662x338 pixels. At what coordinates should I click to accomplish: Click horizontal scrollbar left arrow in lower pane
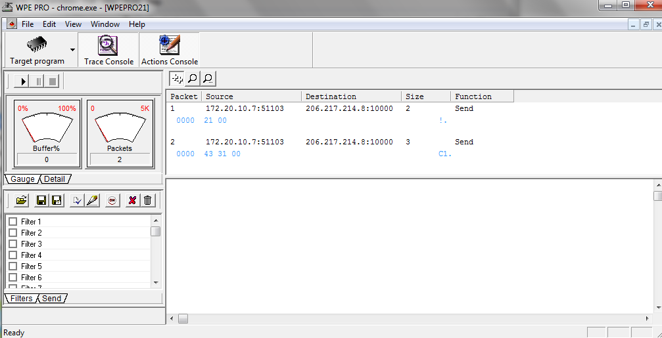tap(172, 318)
